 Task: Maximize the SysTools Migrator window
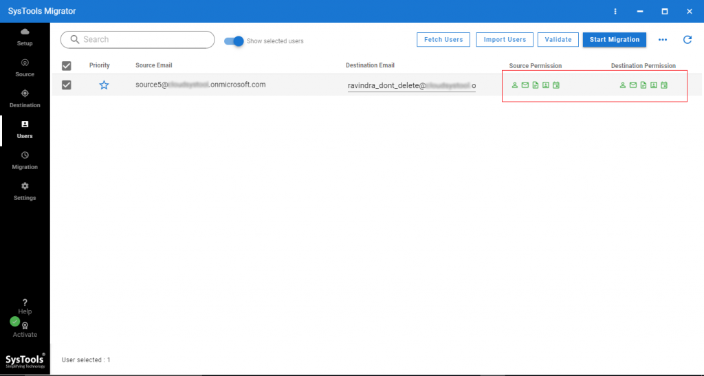[x=665, y=12]
